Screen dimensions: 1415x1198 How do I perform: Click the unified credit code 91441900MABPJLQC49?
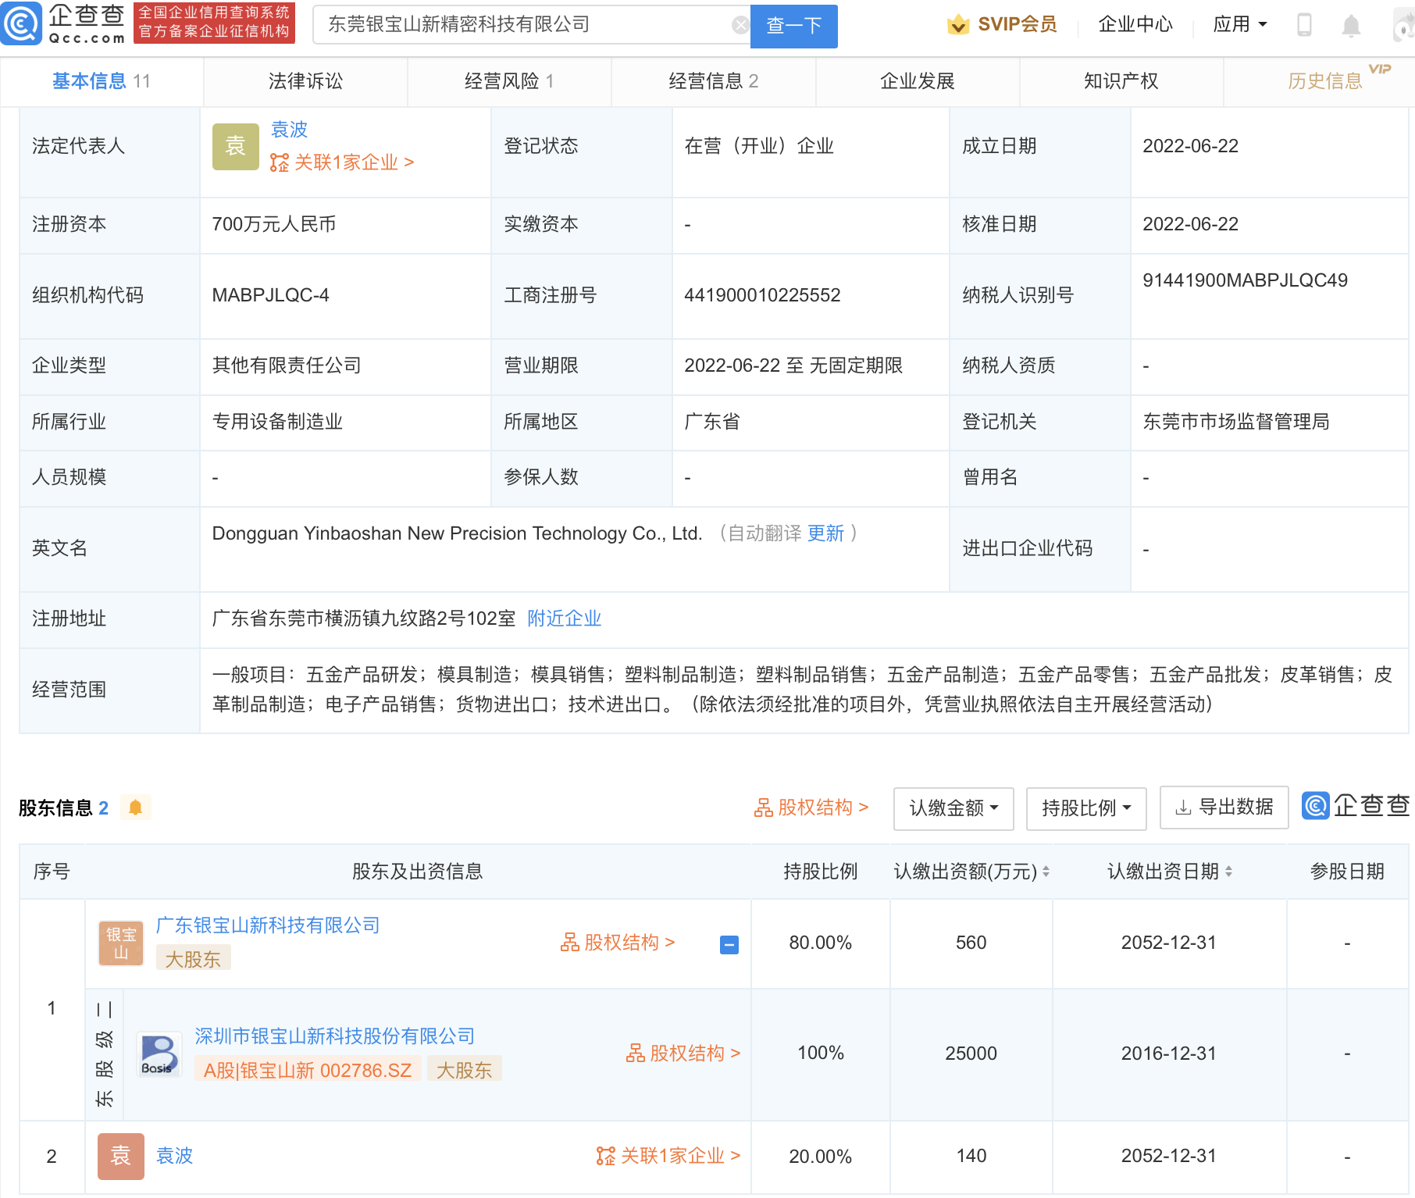[x=1246, y=280]
